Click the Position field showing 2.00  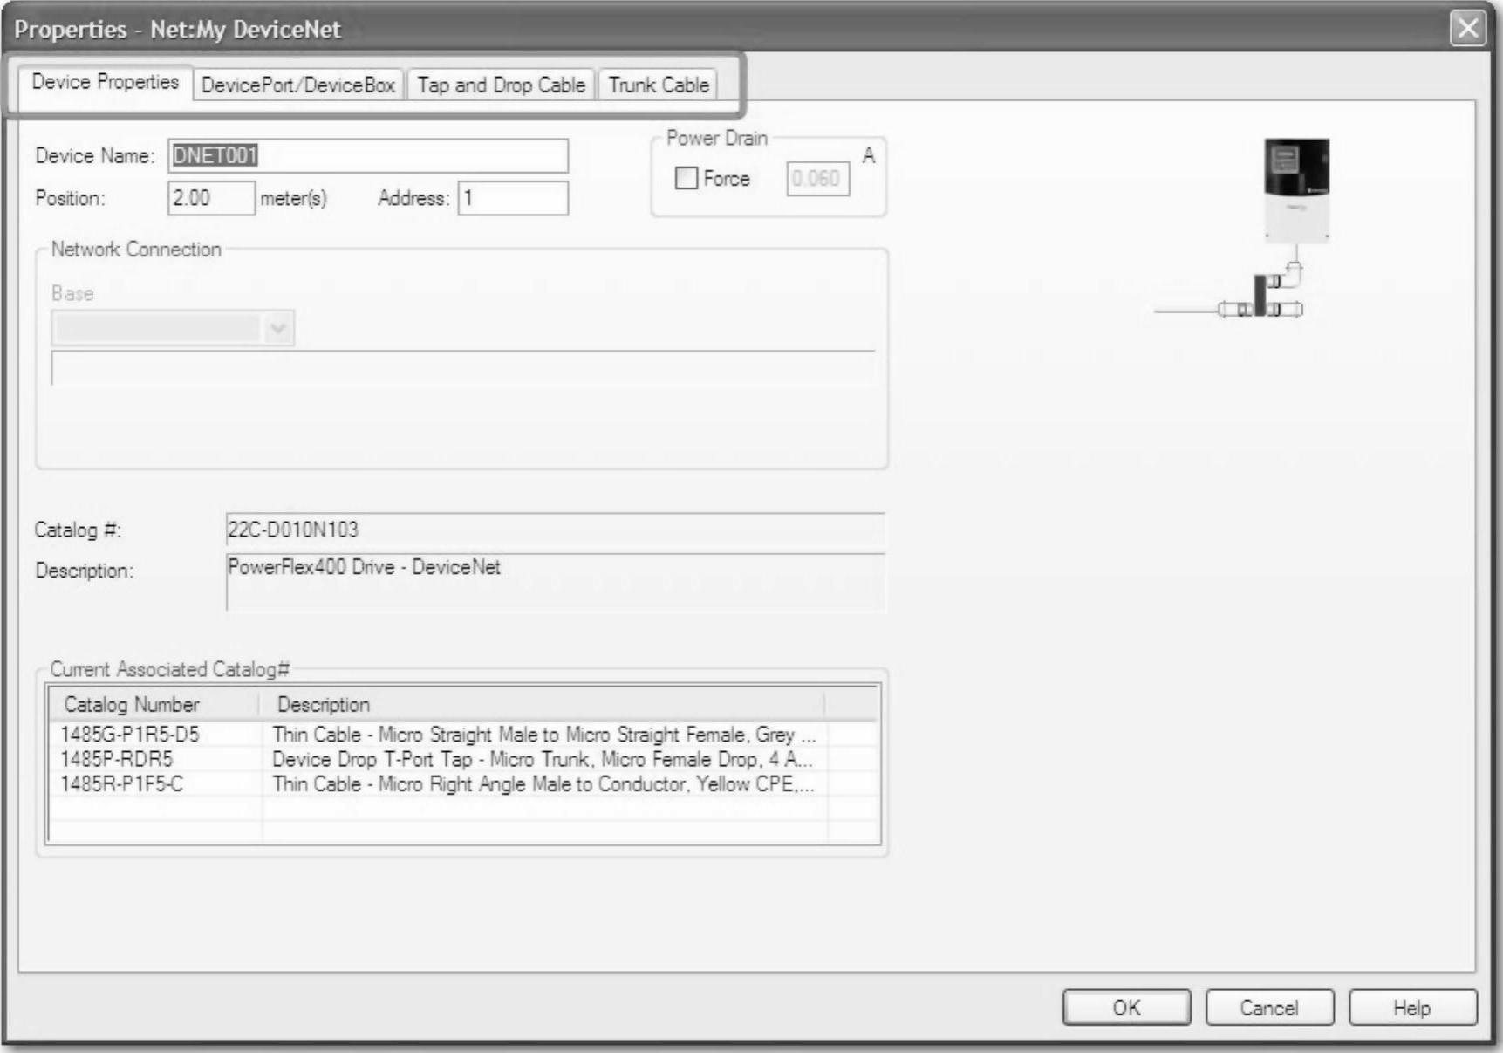211,198
